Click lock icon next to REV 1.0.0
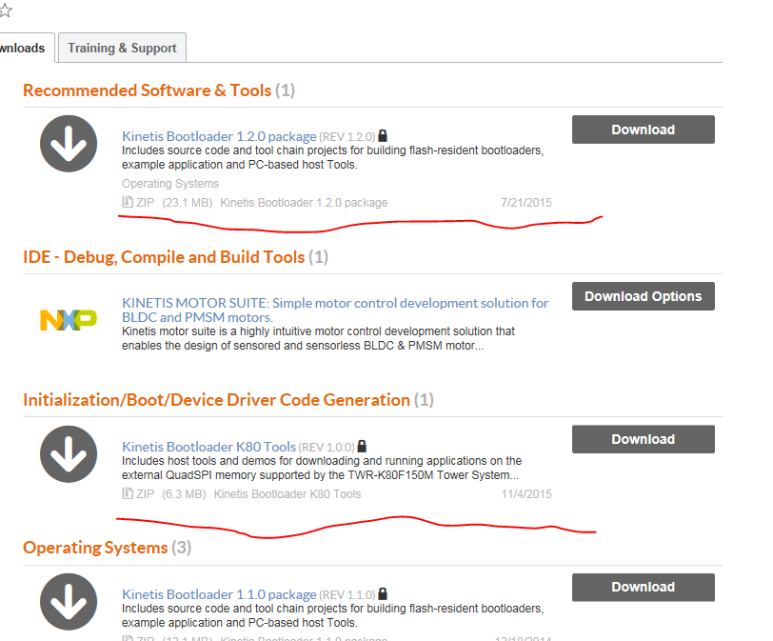This screenshot has width=773, height=641. [x=362, y=447]
